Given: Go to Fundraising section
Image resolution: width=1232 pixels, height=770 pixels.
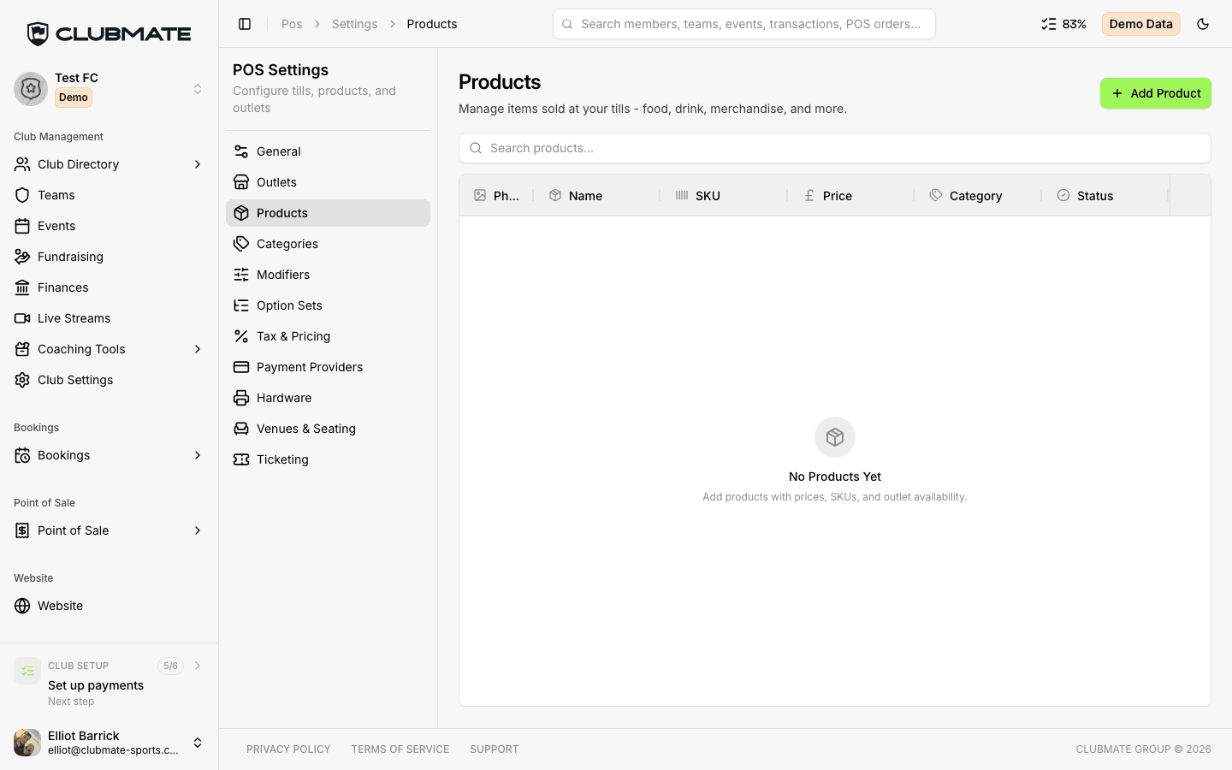Looking at the screenshot, I should (x=110, y=257).
